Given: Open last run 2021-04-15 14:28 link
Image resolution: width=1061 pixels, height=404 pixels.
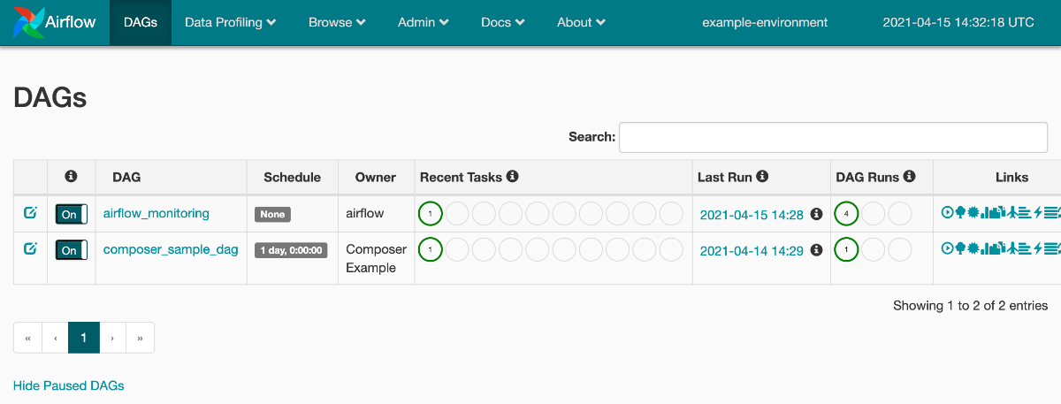Looking at the screenshot, I should [752, 214].
